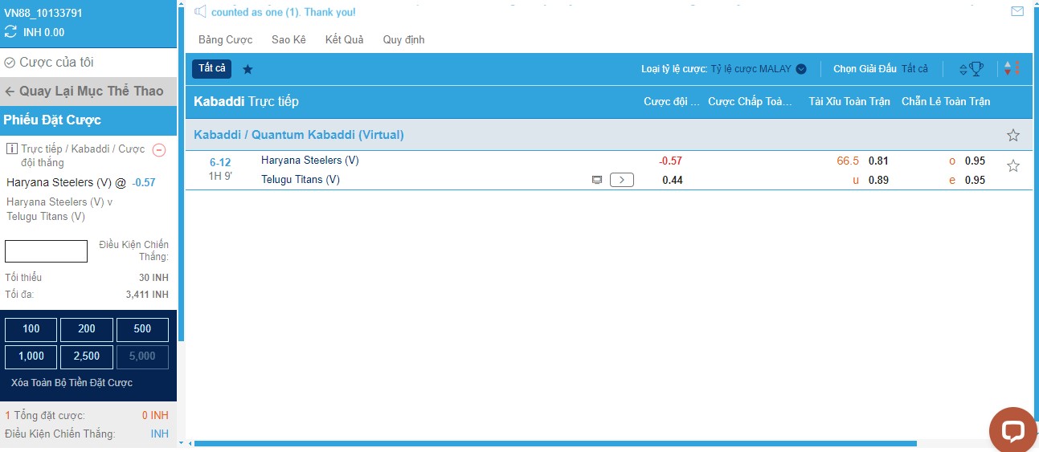Pick over 66.5 odds 0.81
This screenshot has height=452, width=1039.
878,161
